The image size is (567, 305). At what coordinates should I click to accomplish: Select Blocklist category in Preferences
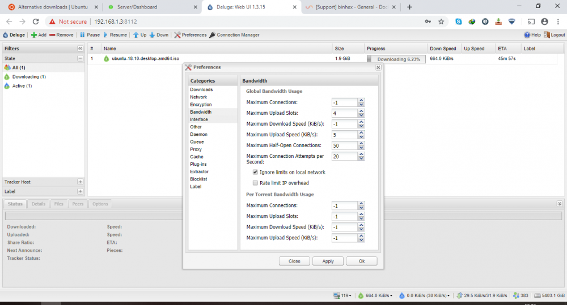tap(213, 179)
